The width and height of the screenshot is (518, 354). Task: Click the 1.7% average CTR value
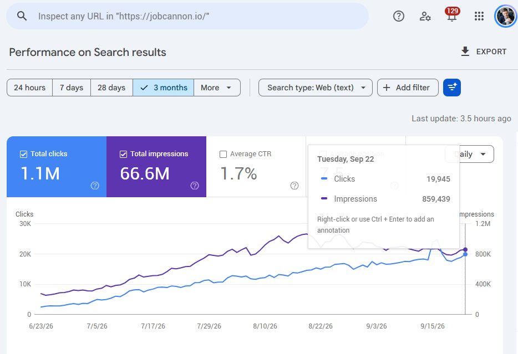pyautogui.click(x=238, y=173)
